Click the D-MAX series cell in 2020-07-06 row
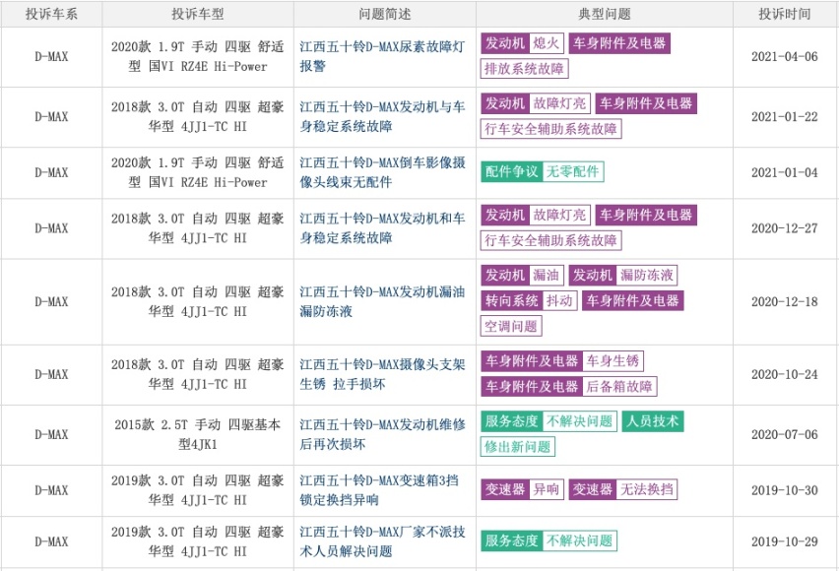 coord(51,434)
